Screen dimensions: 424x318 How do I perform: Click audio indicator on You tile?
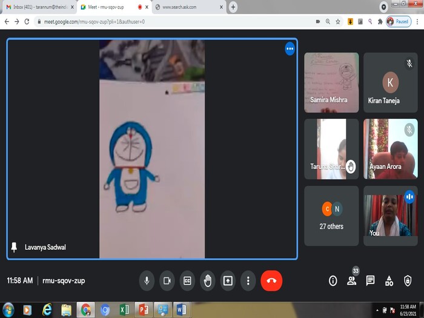click(409, 197)
